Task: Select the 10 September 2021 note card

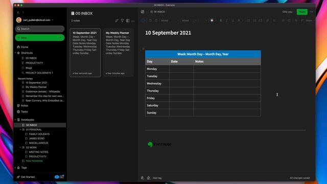Action: (x=85, y=53)
